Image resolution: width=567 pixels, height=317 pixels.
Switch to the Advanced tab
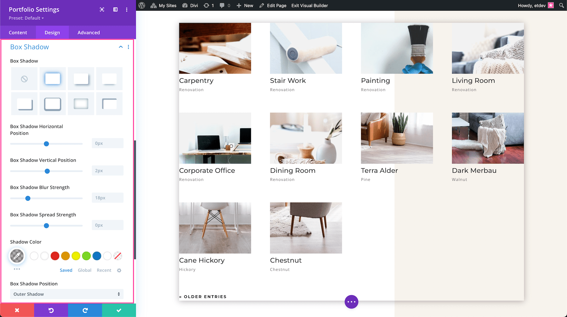(89, 32)
